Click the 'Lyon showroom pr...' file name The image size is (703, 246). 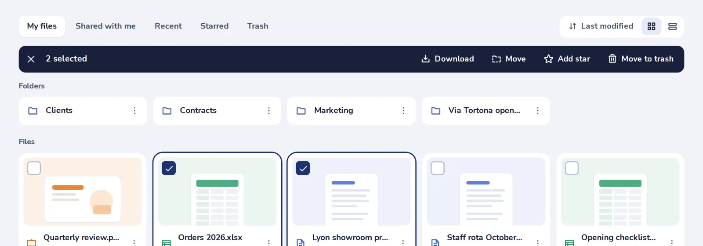point(350,238)
